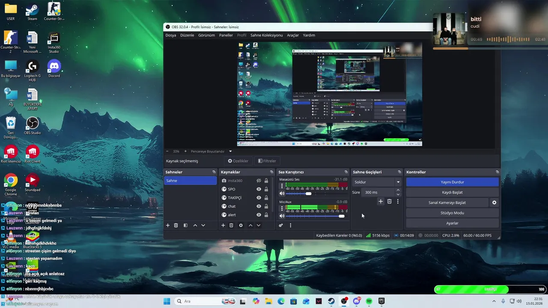548x308 pixels.
Task: Open source properties gear in Kaynaklar toolbar
Action: pos(241,225)
